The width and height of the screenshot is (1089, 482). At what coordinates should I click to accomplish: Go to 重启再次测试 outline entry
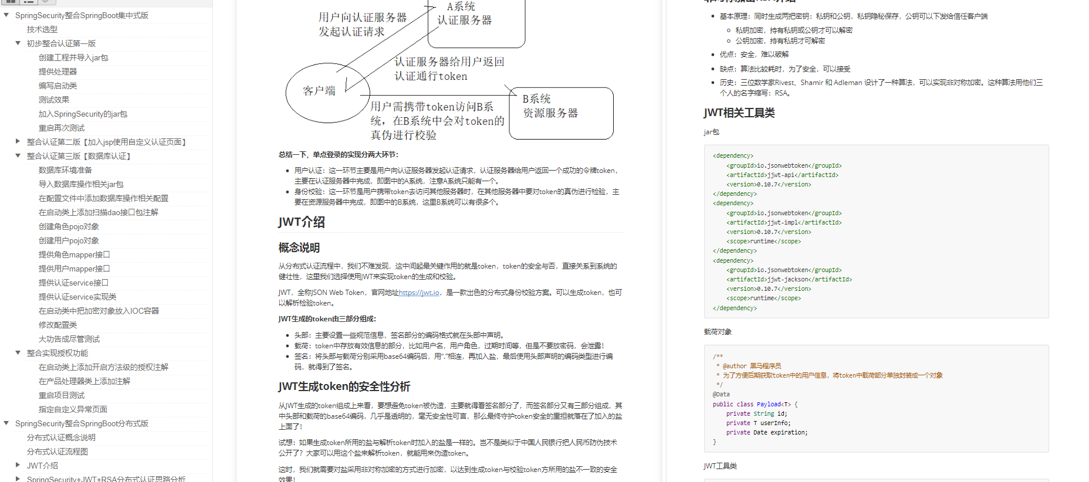coord(62,128)
